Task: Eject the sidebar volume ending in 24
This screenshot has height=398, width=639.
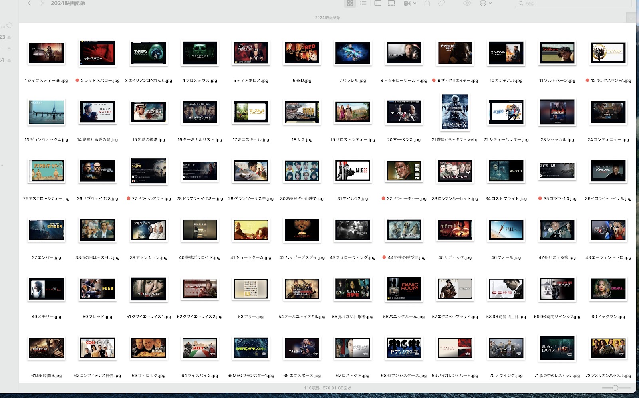Action: click(x=9, y=60)
